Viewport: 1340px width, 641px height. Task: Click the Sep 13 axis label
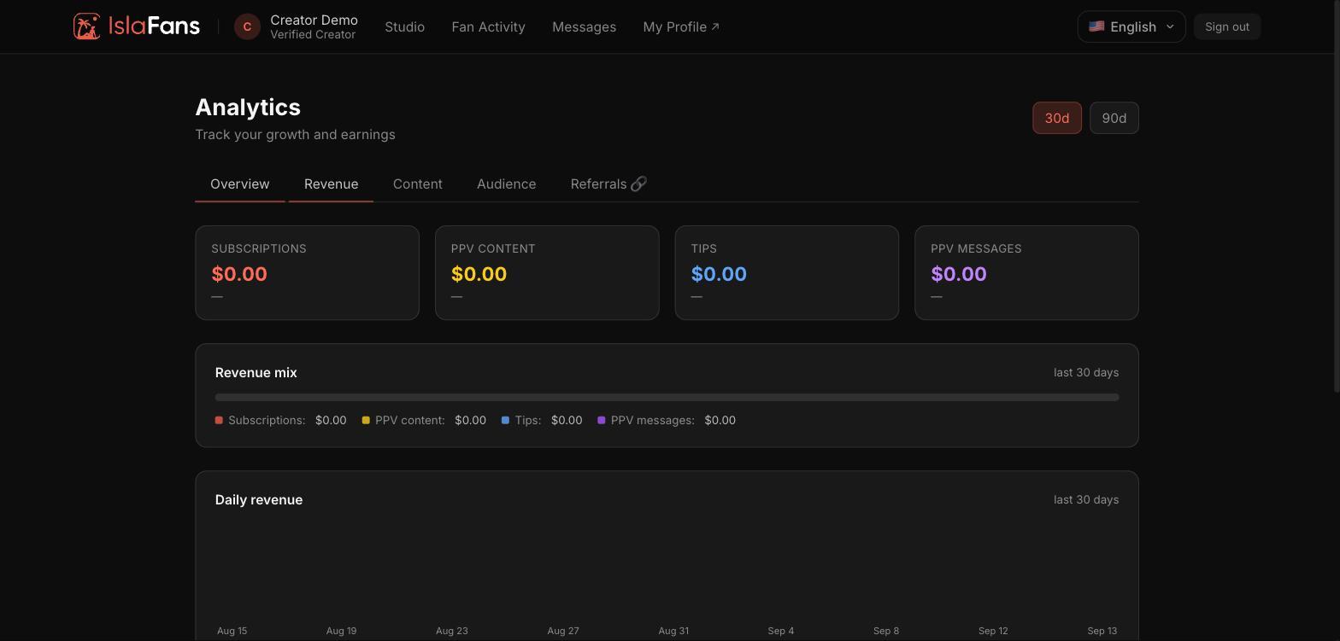coord(1102,632)
